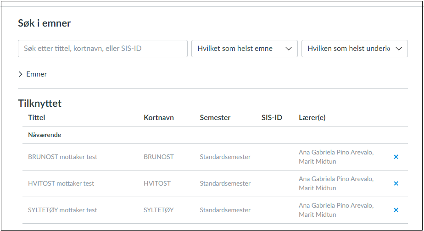Select the 'BRUNOST mottaker test' title
The height and width of the screenshot is (231, 424).
(x=62, y=157)
